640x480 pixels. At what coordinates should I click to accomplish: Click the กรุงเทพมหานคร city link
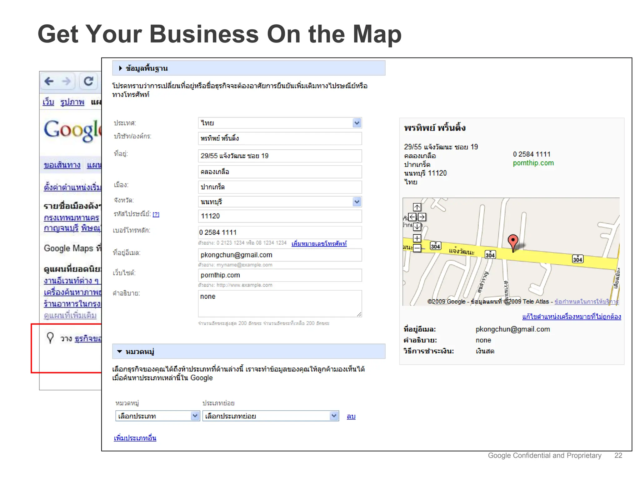click(71, 217)
